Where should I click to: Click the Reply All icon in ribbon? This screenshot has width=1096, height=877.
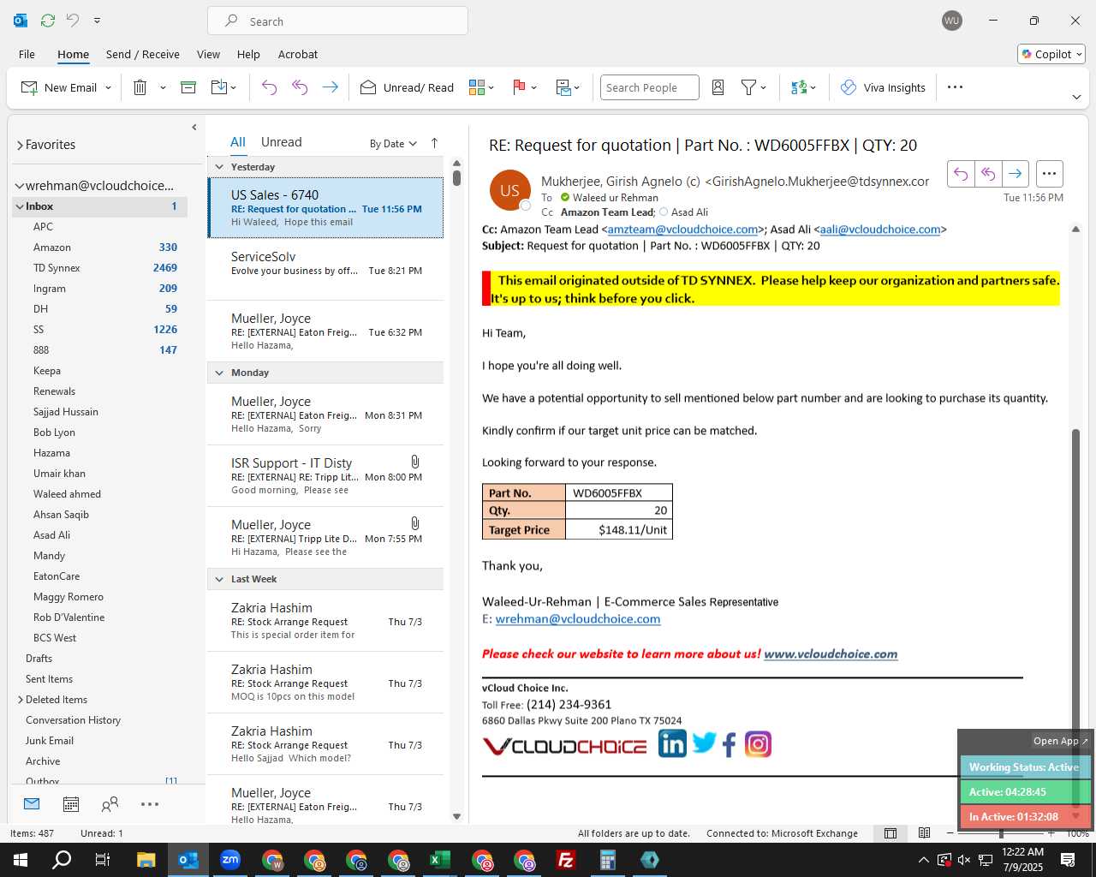click(300, 87)
